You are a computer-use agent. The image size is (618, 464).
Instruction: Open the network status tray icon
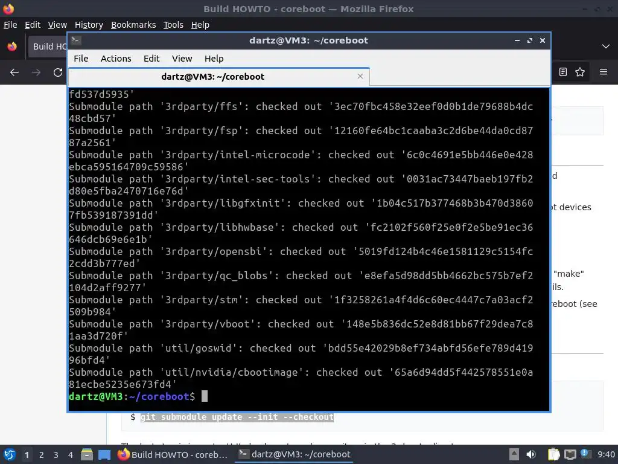[x=570, y=454]
